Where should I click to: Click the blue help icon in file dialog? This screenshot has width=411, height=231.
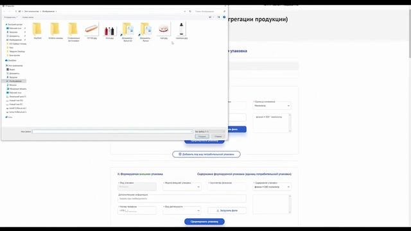[224, 17]
